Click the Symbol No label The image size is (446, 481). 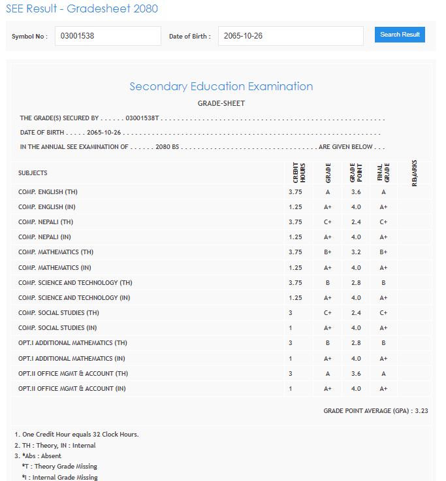pos(29,37)
